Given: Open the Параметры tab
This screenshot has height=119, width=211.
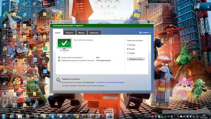Looking at the screenshot, I should pyautogui.click(x=94, y=33).
